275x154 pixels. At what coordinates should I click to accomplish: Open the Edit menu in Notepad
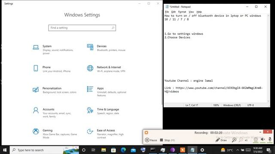coord(174,12)
